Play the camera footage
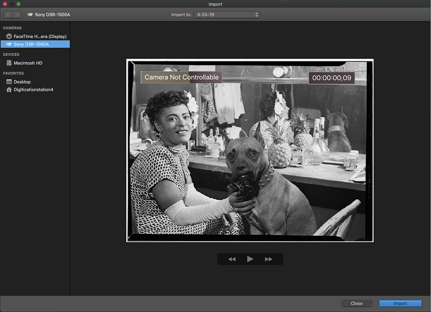431x312 pixels. coord(250,259)
